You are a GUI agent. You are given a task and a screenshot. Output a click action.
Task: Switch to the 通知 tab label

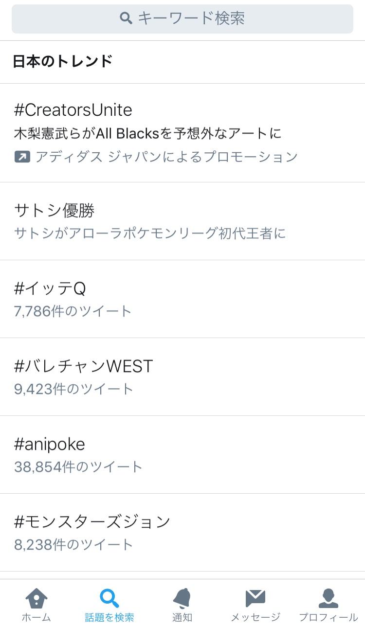[x=182, y=617]
